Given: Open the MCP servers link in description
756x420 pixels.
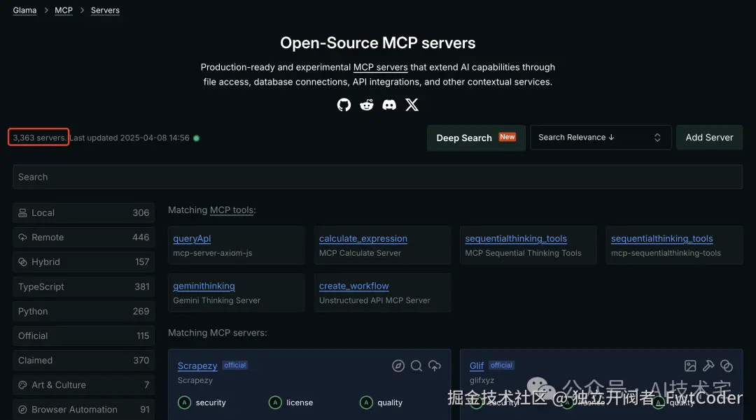Looking at the screenshot, I should 380,67.
